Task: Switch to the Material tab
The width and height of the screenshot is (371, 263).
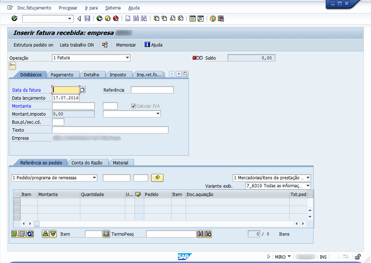Action: (x=120, y=163)
